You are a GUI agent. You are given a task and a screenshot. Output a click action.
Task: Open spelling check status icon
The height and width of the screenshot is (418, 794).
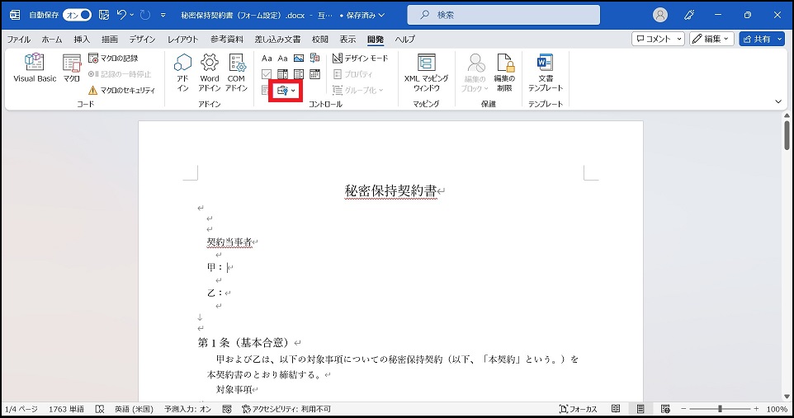pos(100,409)
